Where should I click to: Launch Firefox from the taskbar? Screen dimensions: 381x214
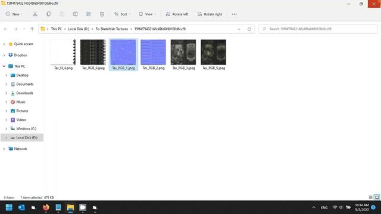click(46, 207)
